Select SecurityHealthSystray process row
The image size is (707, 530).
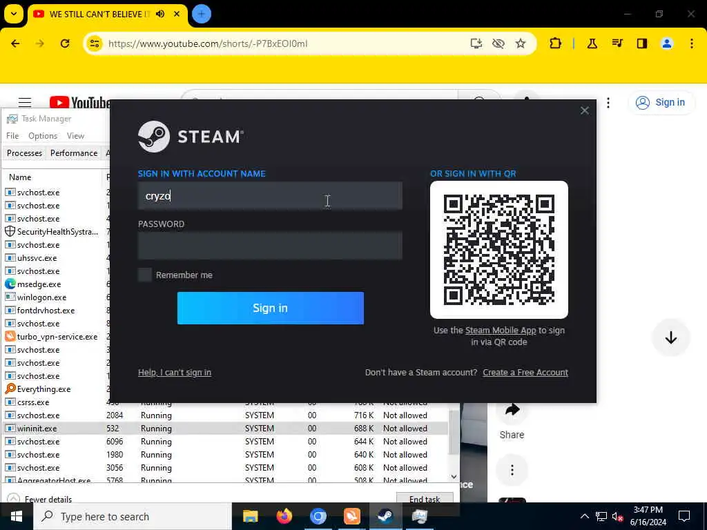[x=57, y=232]
